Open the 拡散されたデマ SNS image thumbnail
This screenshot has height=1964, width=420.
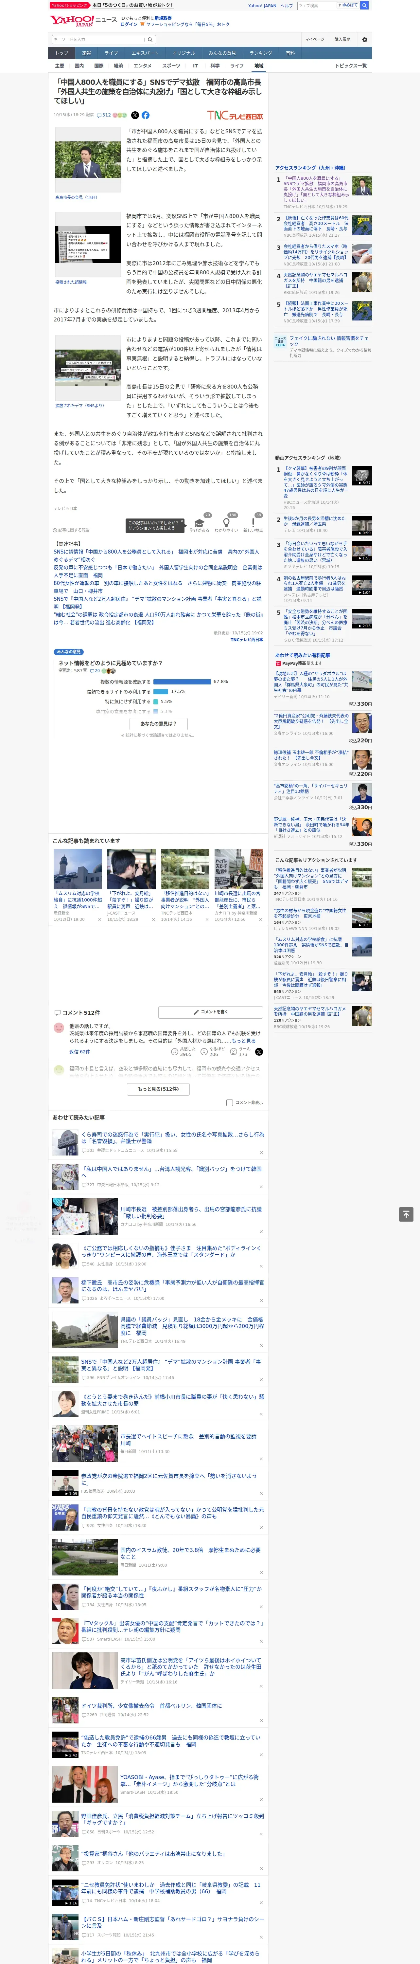(87, 368)
